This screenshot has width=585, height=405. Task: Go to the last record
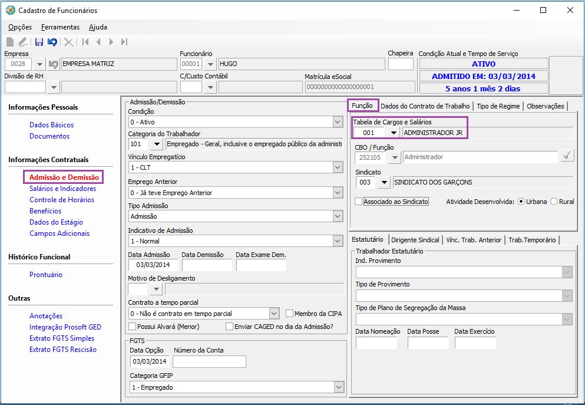(x=124, y=42)
